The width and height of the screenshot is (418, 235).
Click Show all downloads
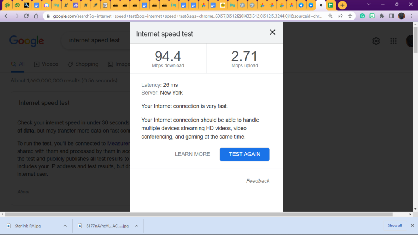point(395,225)
